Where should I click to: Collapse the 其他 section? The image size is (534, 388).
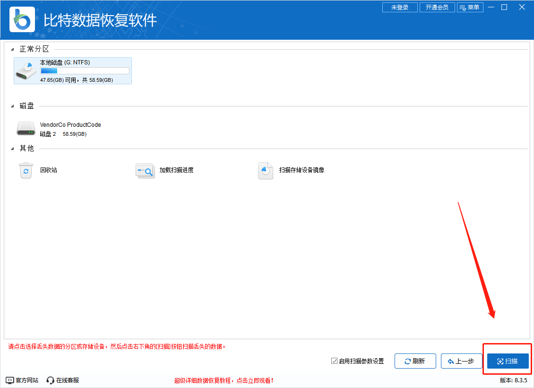point(13,149)
